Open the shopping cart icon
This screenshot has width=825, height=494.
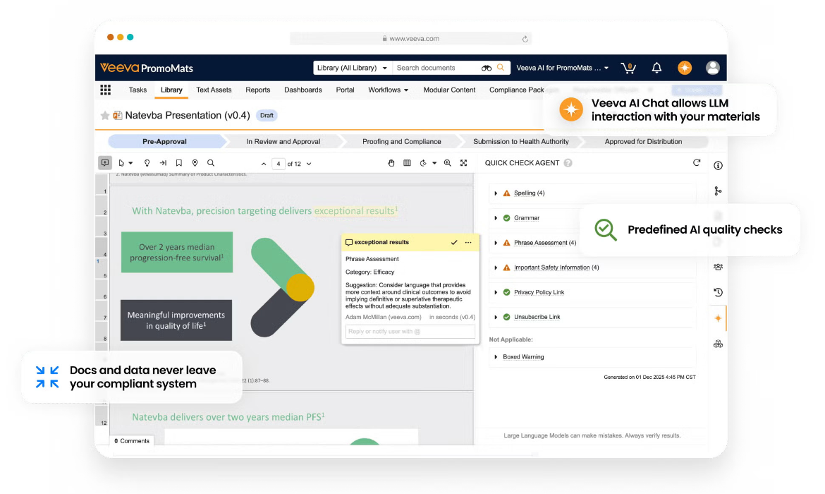(628, 68)
